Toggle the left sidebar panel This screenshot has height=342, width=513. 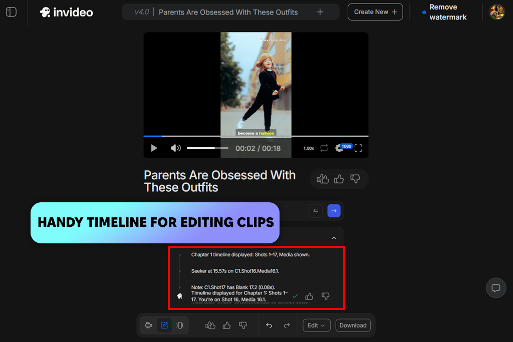(11, 12)
